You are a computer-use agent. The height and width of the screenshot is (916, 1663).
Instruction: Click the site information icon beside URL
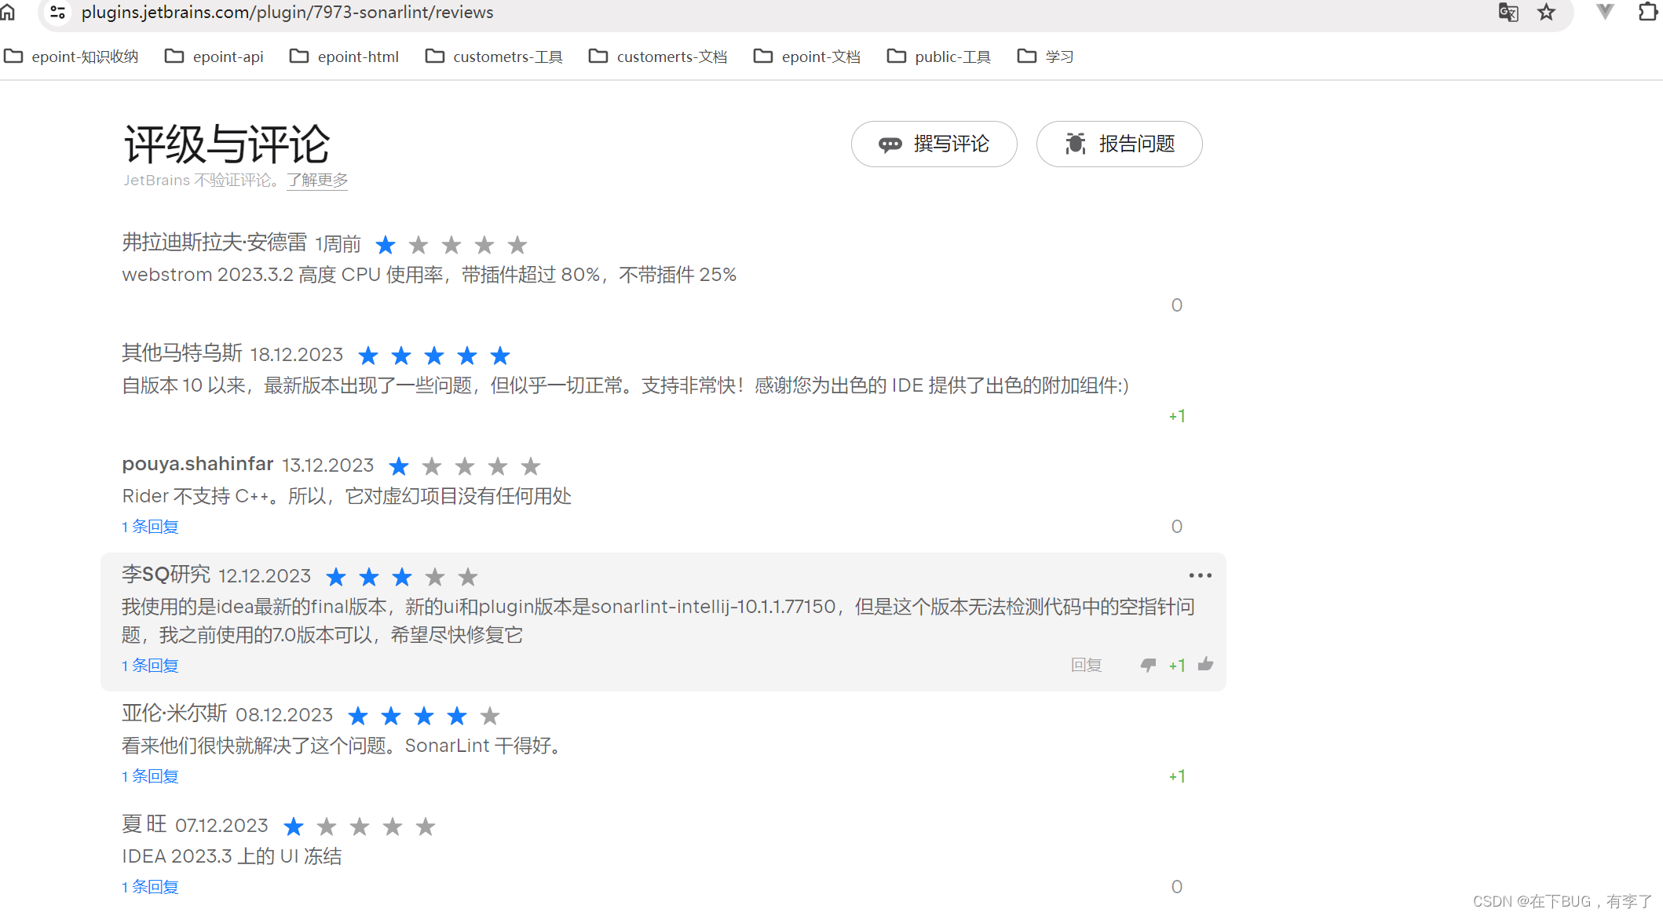(57, 13)
